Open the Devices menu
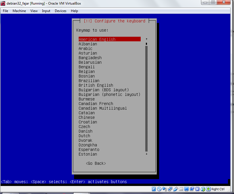 click(x=61, y=11)
